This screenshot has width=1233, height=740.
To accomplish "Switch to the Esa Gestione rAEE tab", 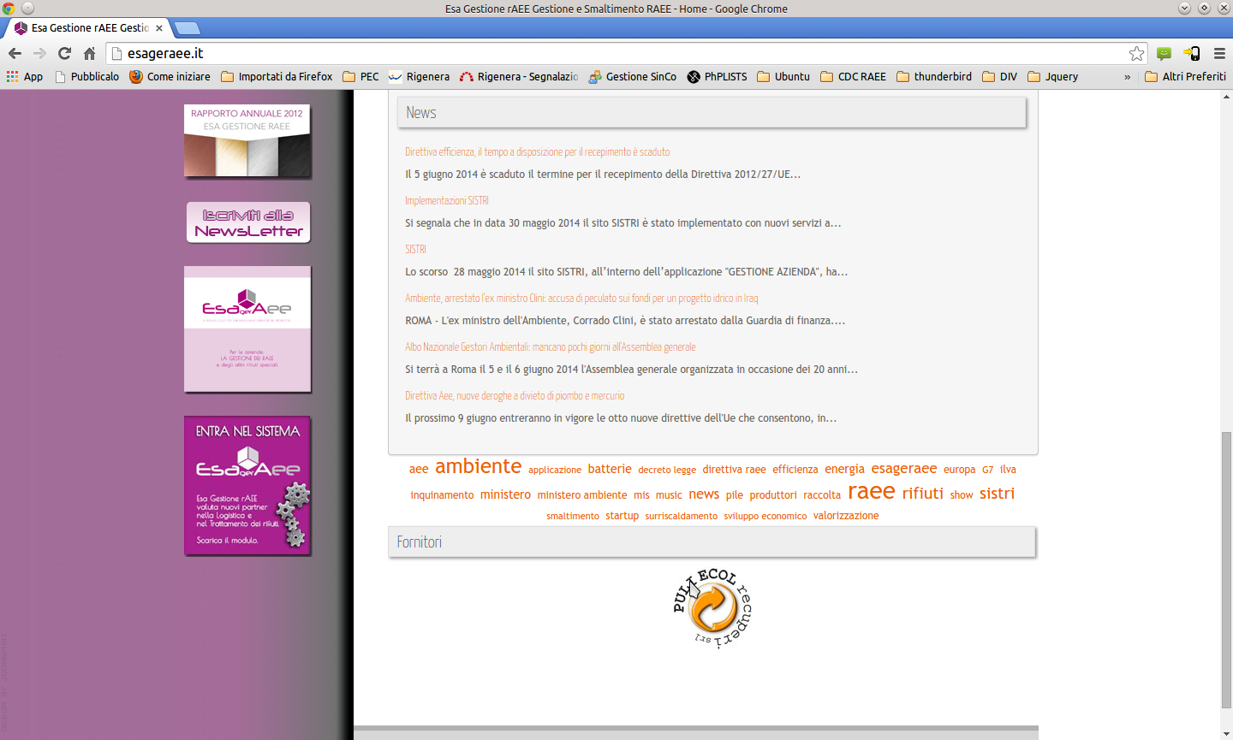I will pyautogui.click(x=88, y=28).
